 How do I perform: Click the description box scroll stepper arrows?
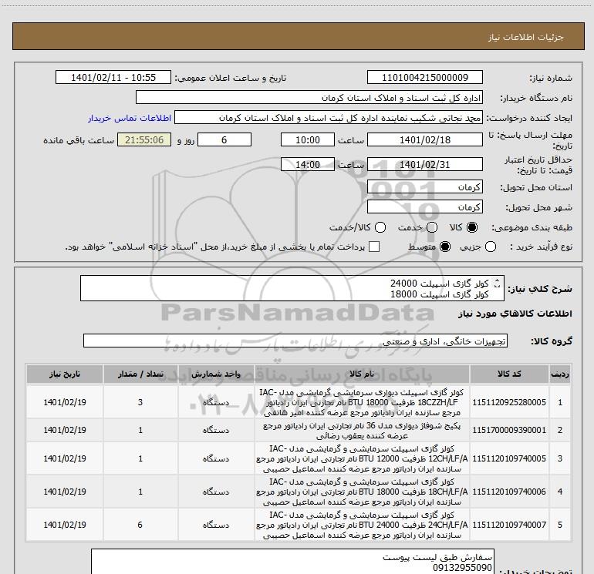498,284
